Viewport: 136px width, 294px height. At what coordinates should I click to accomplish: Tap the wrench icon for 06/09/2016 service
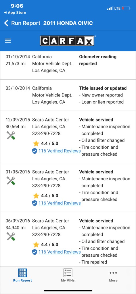[x=11, y=237]
